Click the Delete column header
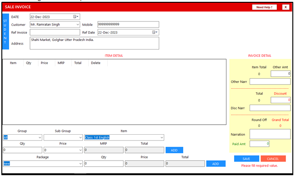 point(95,63)
